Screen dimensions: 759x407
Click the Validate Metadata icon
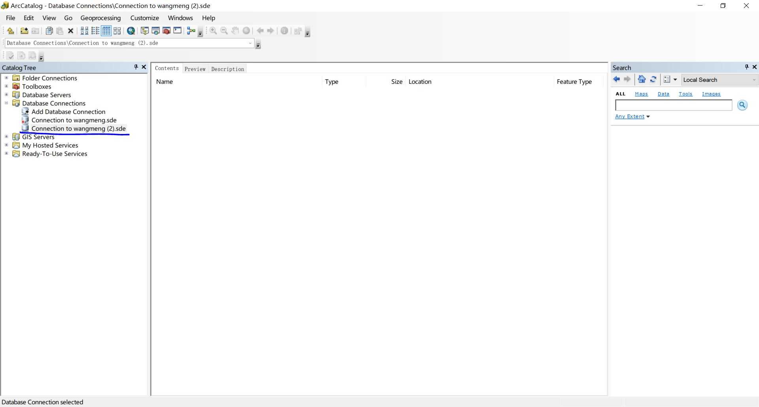tap(10, 56)
